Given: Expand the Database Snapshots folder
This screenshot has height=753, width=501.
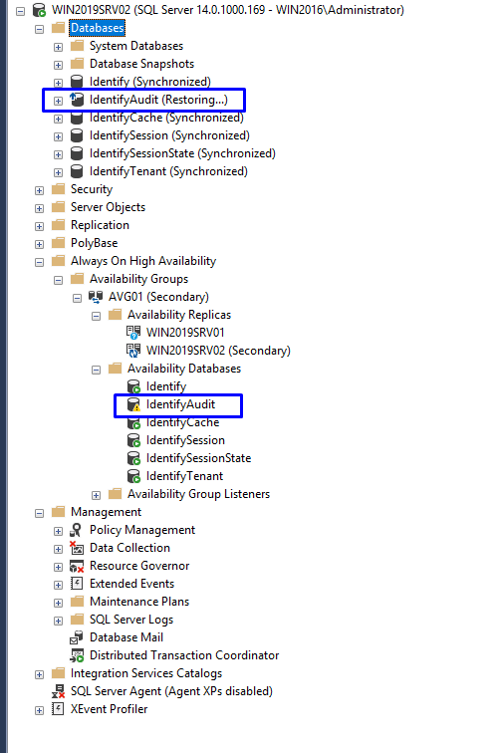Looking at the screenshot, I should [x=58, y=65].
